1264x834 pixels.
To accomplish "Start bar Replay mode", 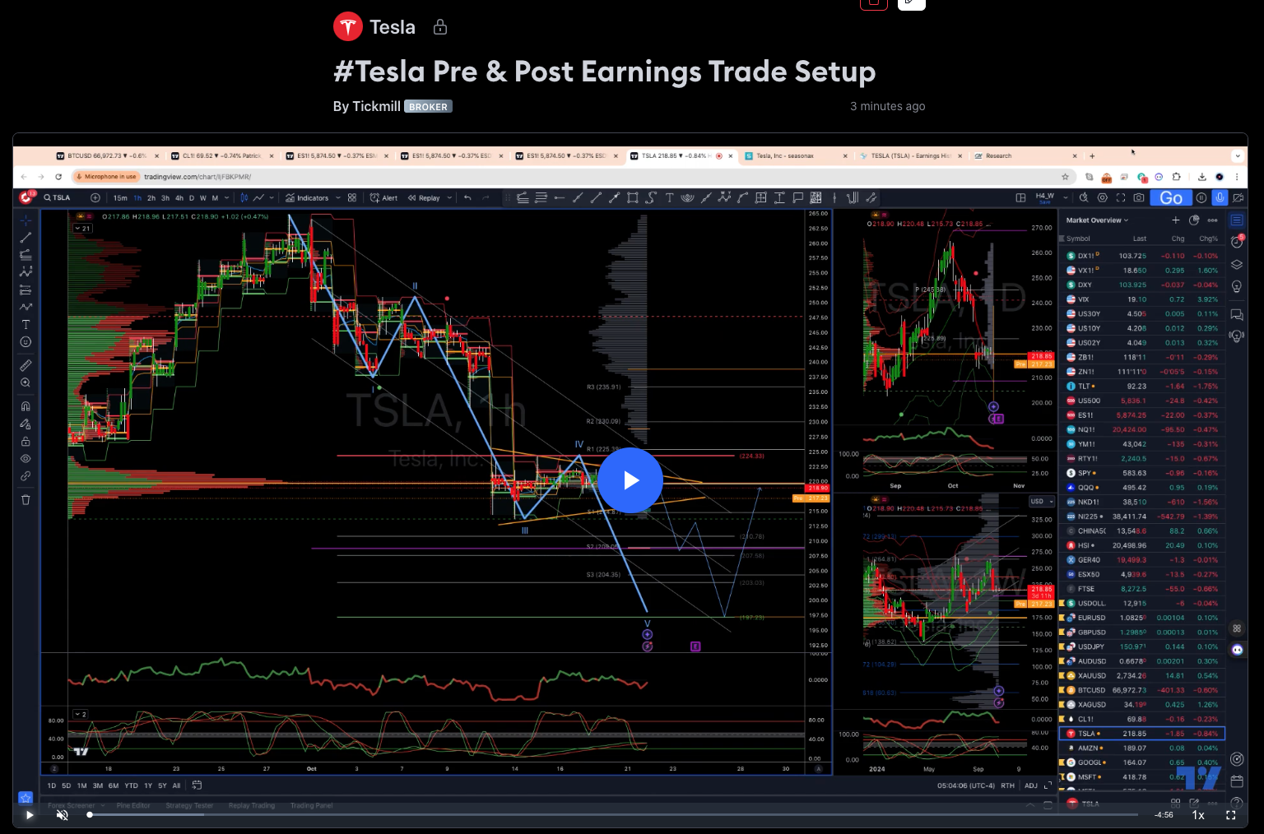I will (x=424, y=197).
